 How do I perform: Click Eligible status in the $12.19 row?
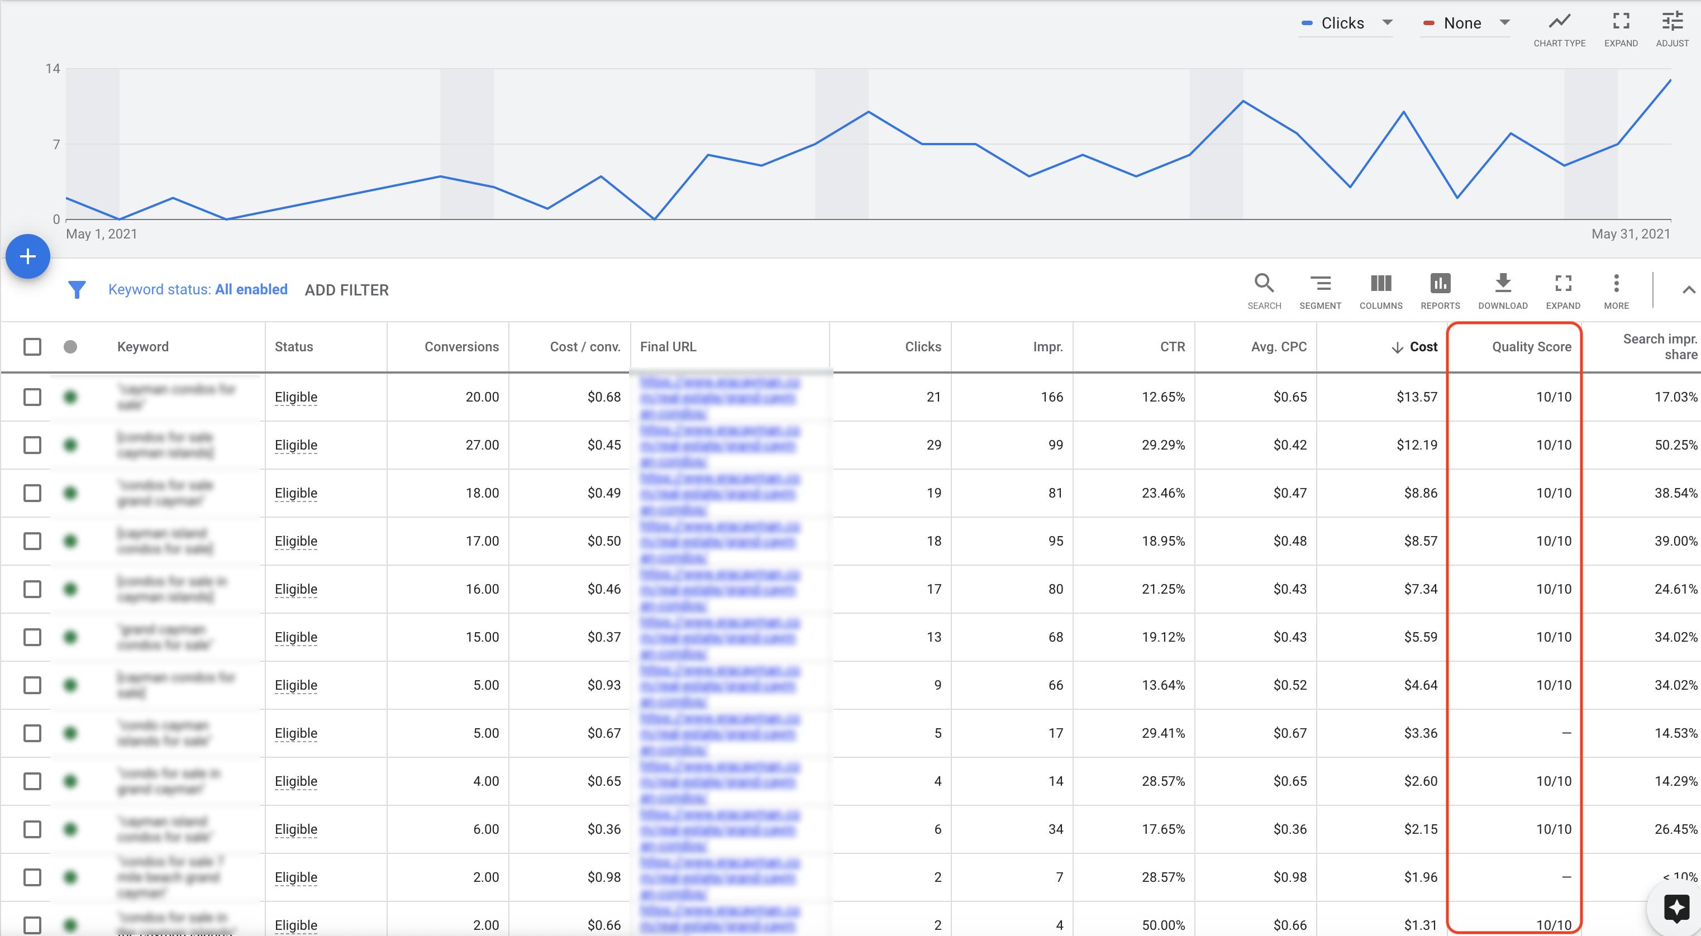(296, 445)
